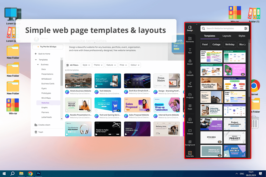The image size is (266, 177).
Task: Select the Draw tool
Action: tap(190, 84)
